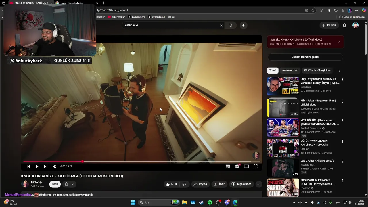This screenshot has height=207, width=368.
Task: Click the Oluştur create button
Action: 329,25
